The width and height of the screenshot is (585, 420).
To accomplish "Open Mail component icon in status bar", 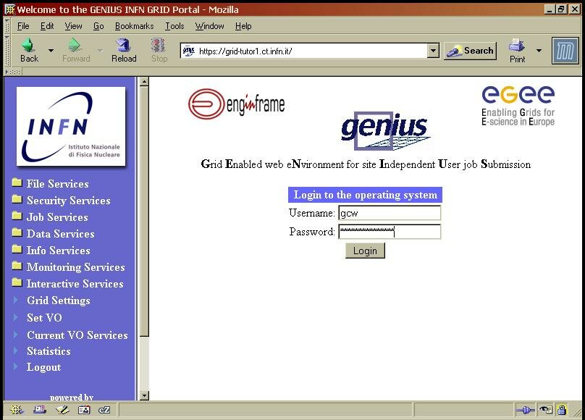I will point(39,410).
